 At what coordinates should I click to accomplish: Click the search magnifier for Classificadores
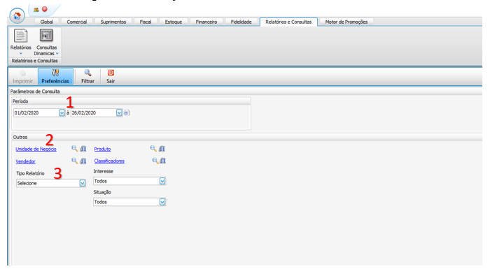pyautogui.click(x=155, y=161)
